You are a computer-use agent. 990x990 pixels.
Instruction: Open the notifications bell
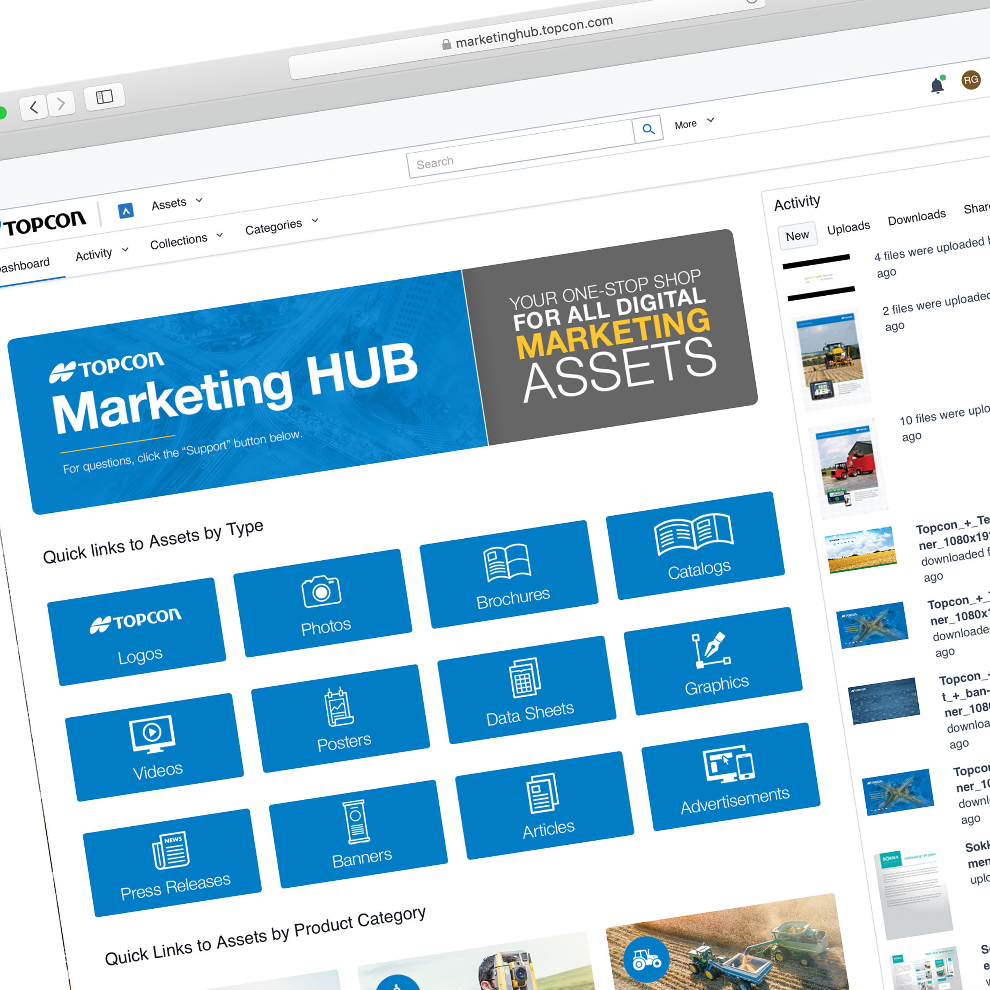(x=938, y=85)
